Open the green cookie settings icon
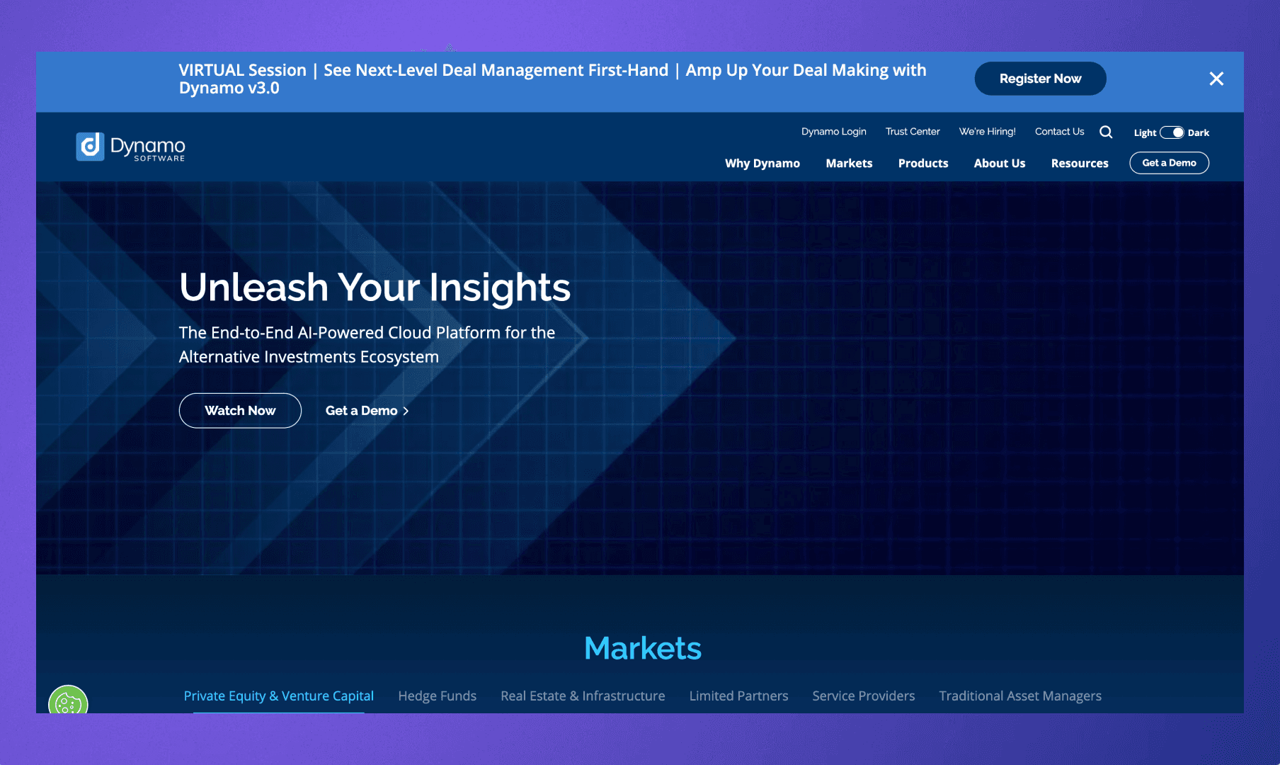Screen dimensions: 1280x765 [68, 701]
